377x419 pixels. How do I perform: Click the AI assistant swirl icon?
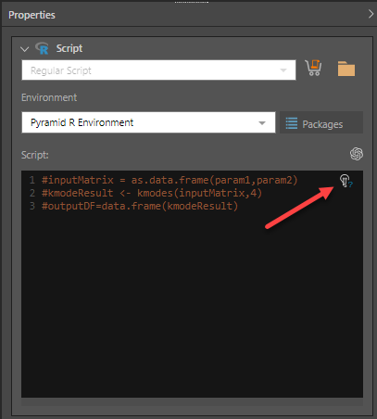(x=357, y=154)
